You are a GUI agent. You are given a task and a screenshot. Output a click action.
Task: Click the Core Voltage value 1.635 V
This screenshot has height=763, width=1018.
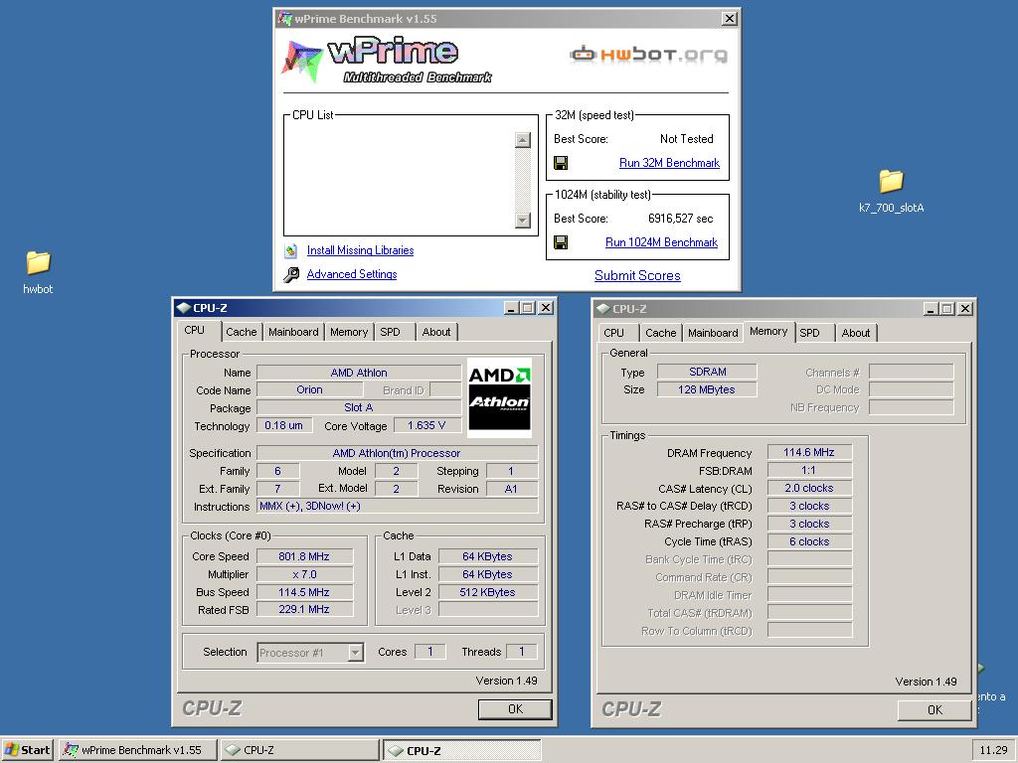pos(426,425)
